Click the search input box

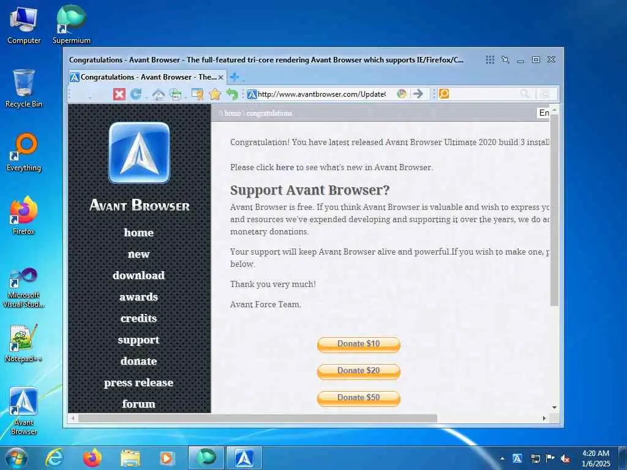pyautogui.click(x=484, y=94)
